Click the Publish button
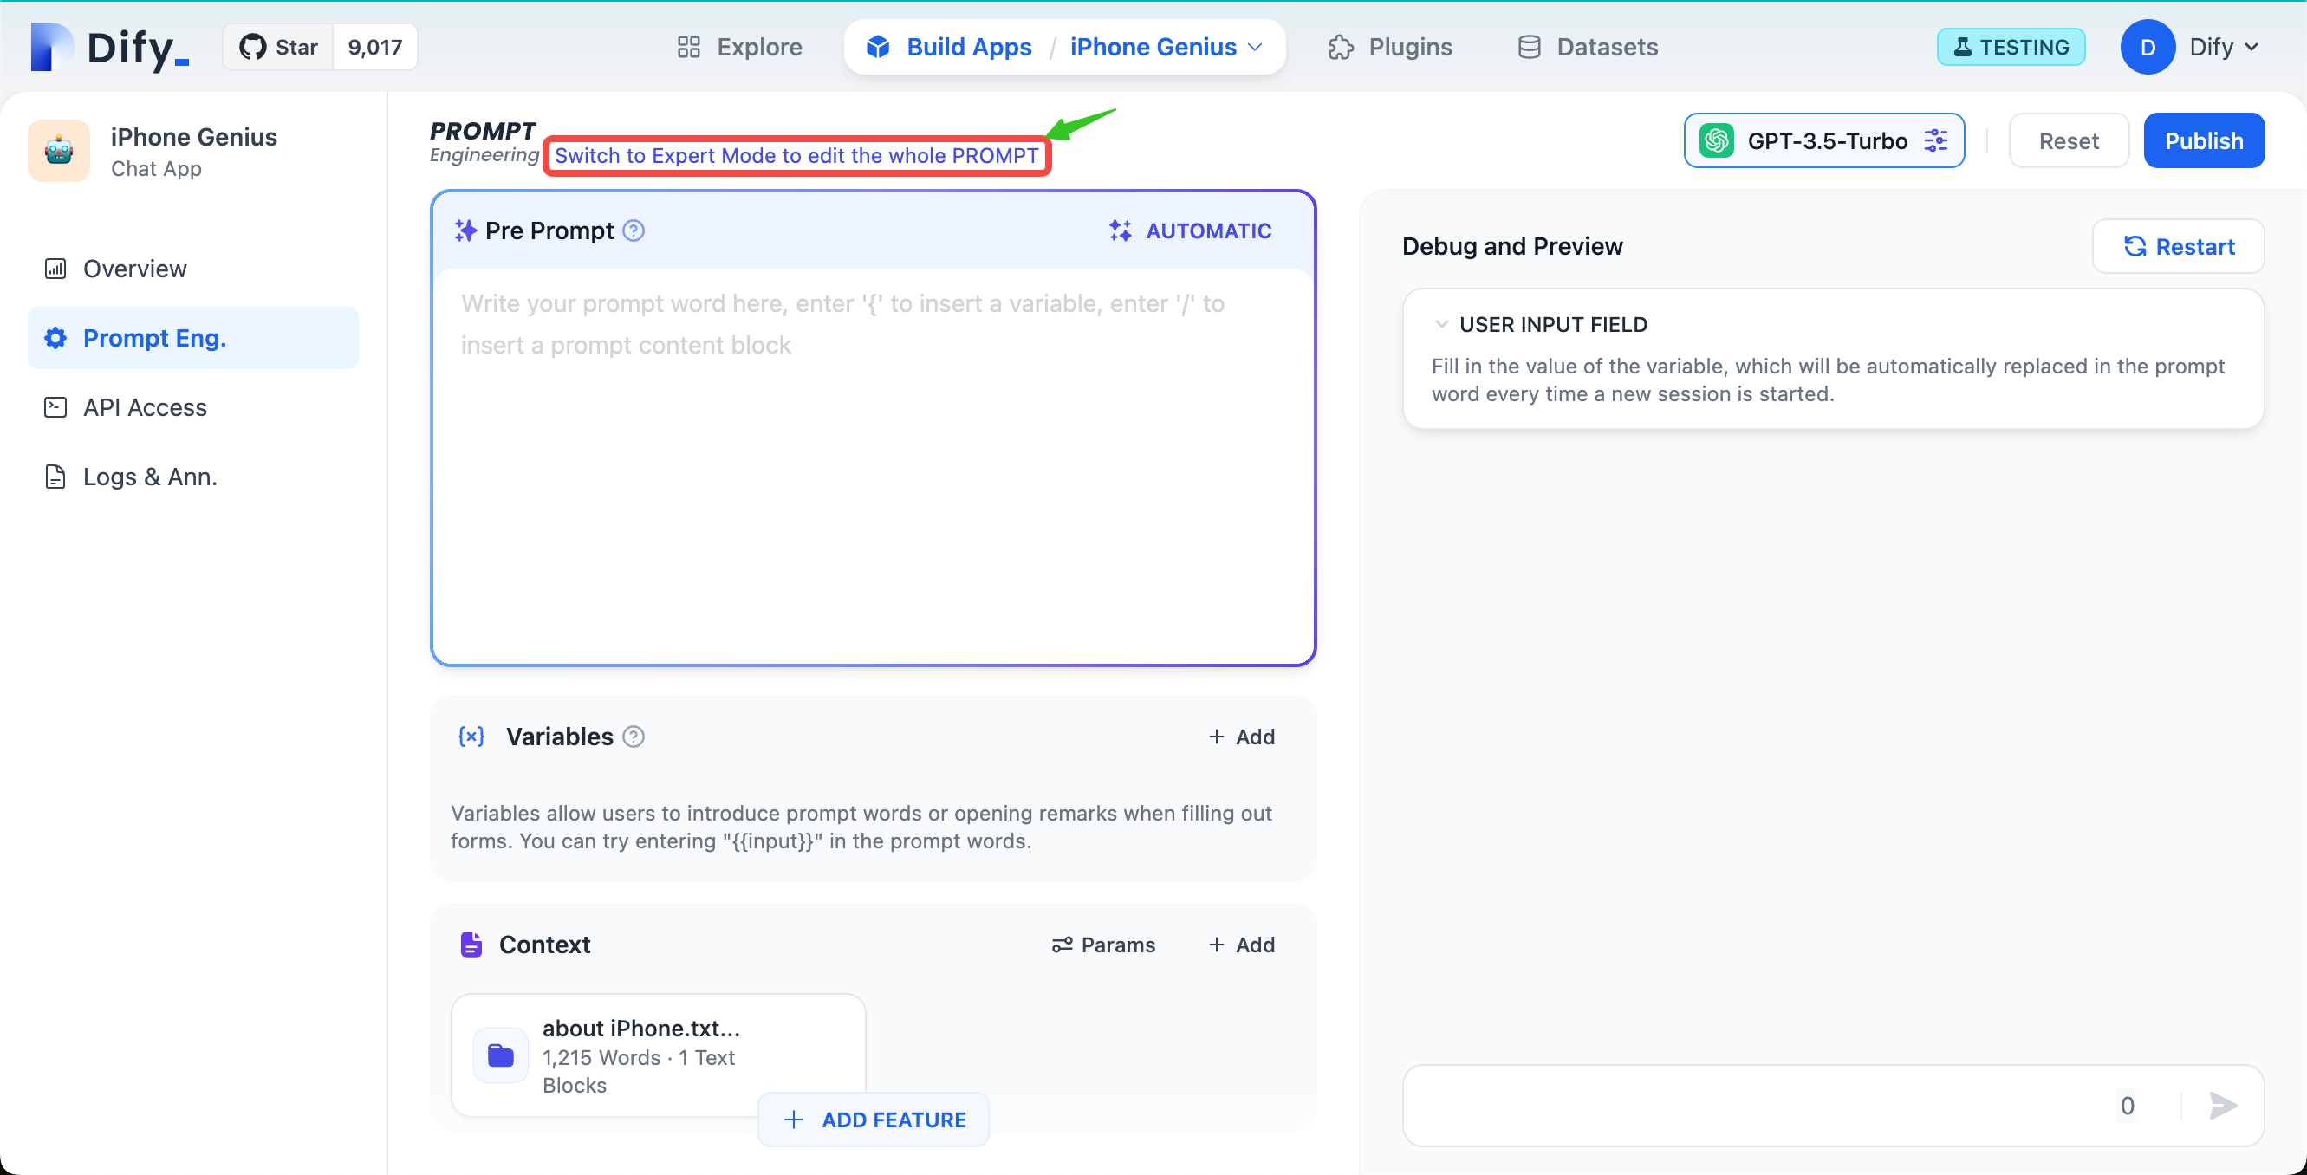This screenshot has width=2307, height=1175. pos(2203,140)
